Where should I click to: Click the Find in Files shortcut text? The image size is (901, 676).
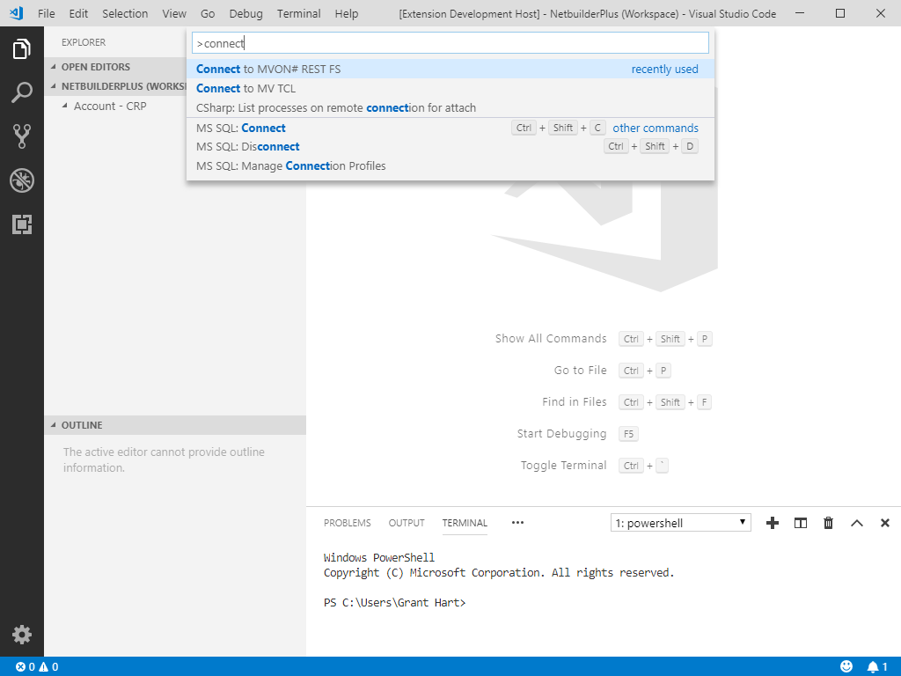(x=574, y=401)
